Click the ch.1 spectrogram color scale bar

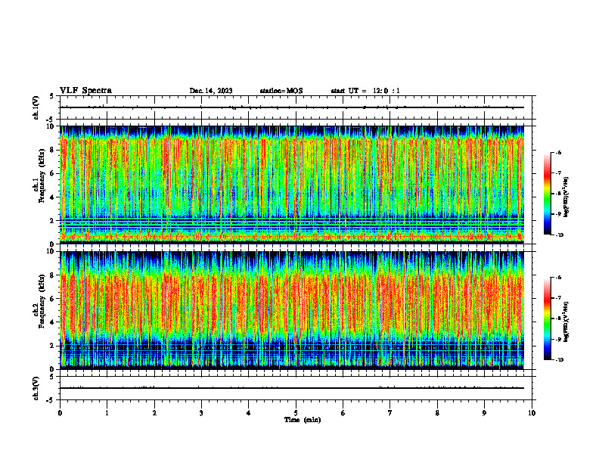coord(547,194)
